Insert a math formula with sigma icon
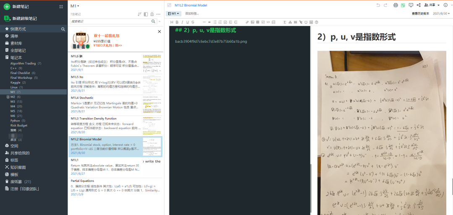This screenshot has height=215, width=453. pyautogui.click(x=285, y=22)
